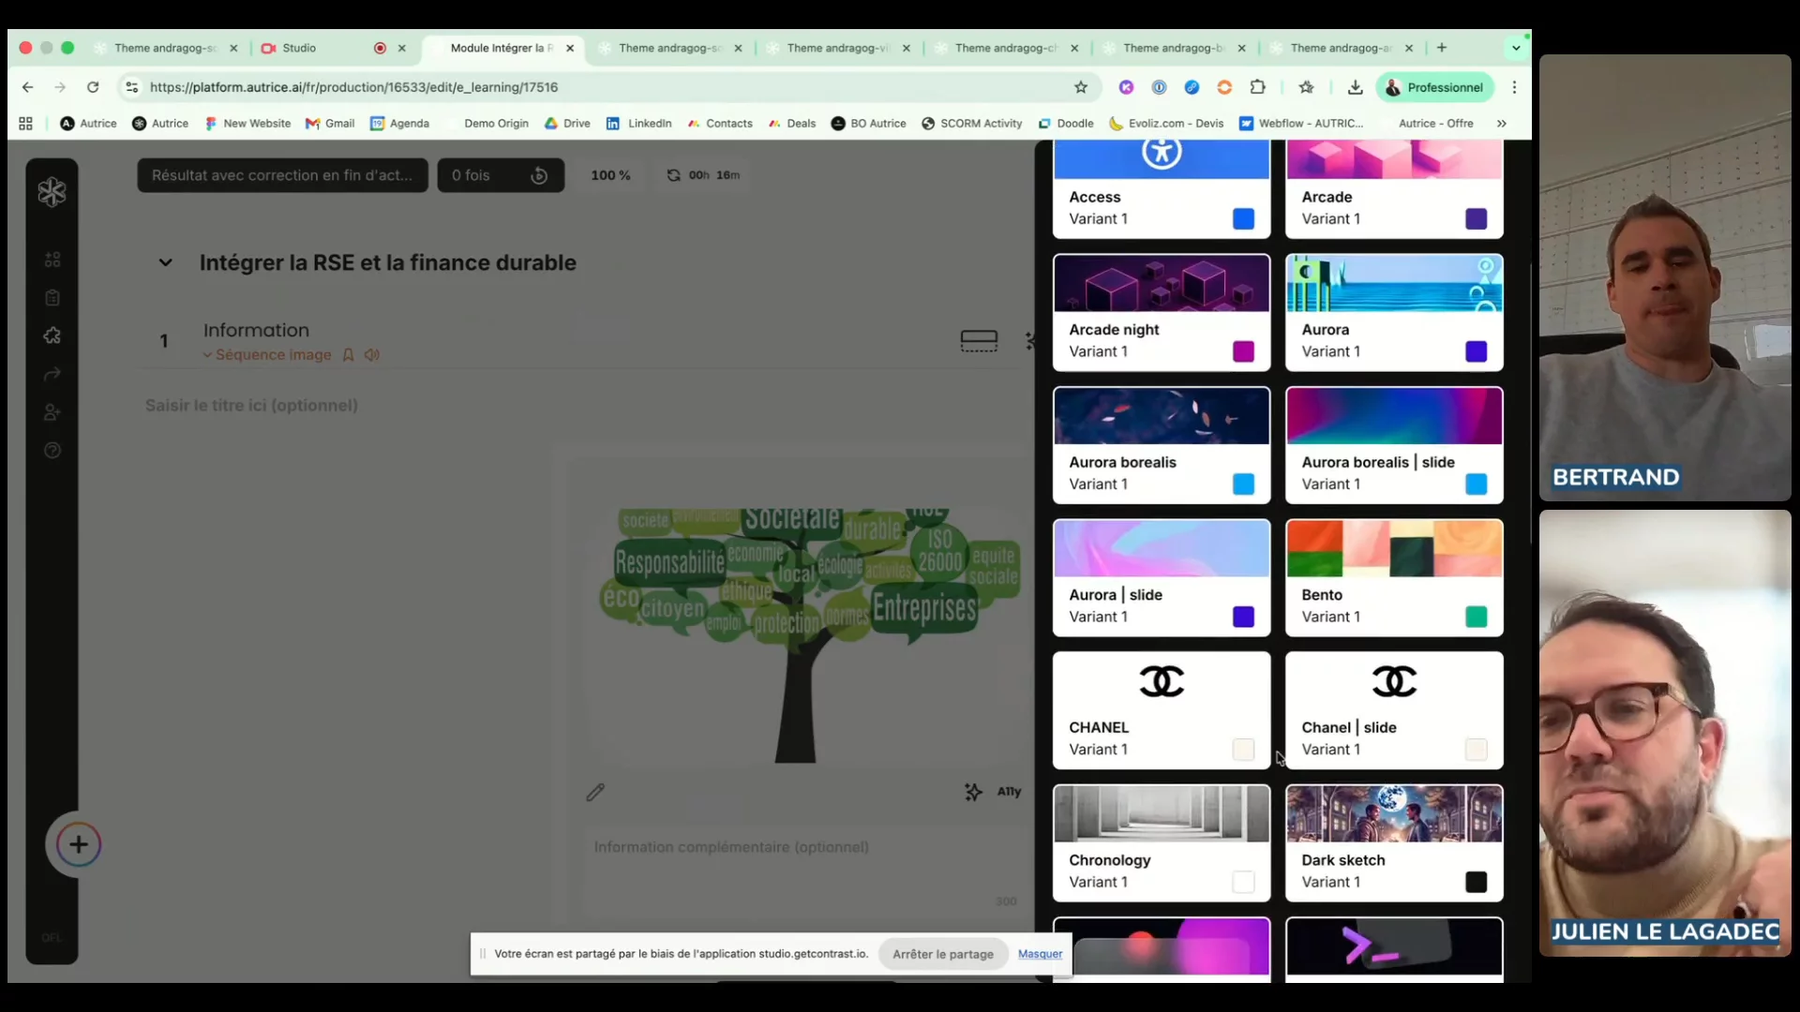The image size is (1800, 1012).
Task: Select the Dark sketch black variant swatch
Action: point(1476,882)
